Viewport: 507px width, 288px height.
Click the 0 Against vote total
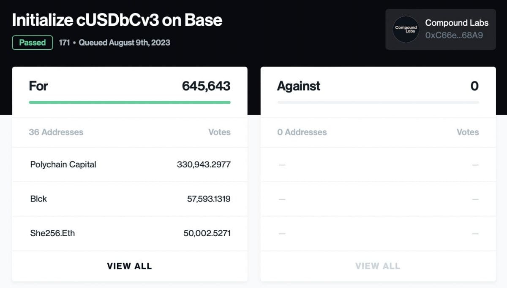click(475, 86)
